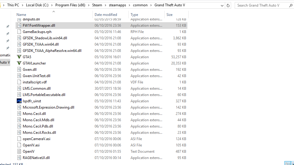Click the RPH File type cell
This screenshot has height=165, width=294.
(x=137, y=32)
